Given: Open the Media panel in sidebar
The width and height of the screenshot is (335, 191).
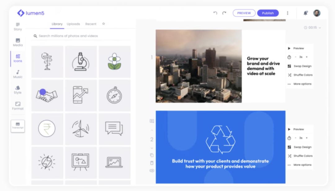Looking at the screenshot, I should point(18,42).
